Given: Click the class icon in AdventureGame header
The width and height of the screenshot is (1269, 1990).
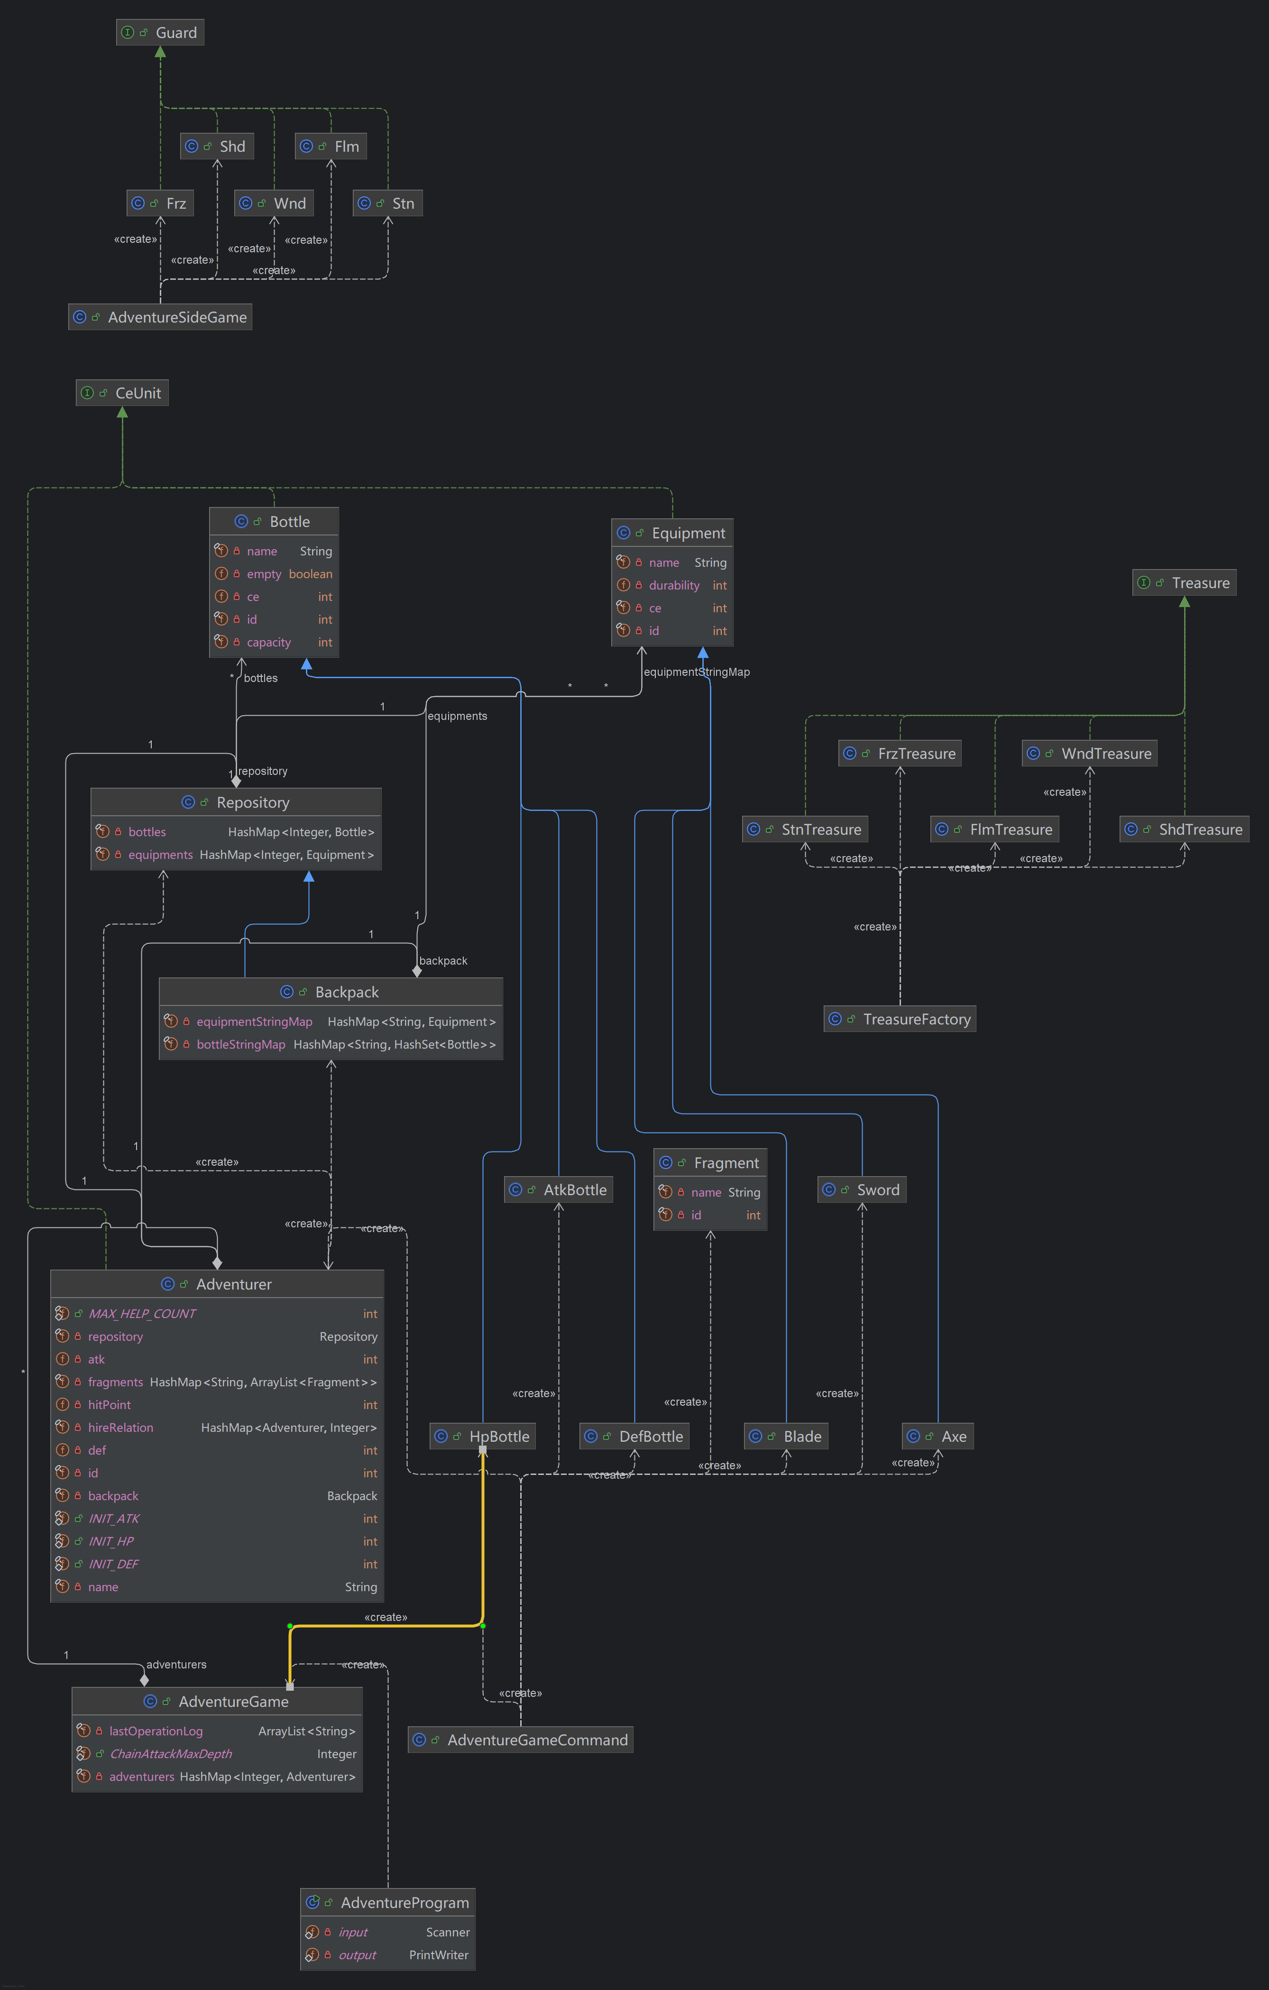Looking at the screenshot, I should pyautogui.click(x=150, y=1701).
